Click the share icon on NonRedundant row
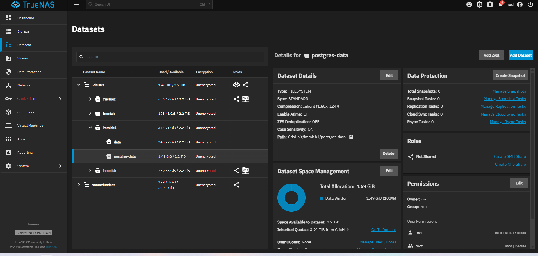The height and width of the screenshot is (256, 538). (236, 185)
